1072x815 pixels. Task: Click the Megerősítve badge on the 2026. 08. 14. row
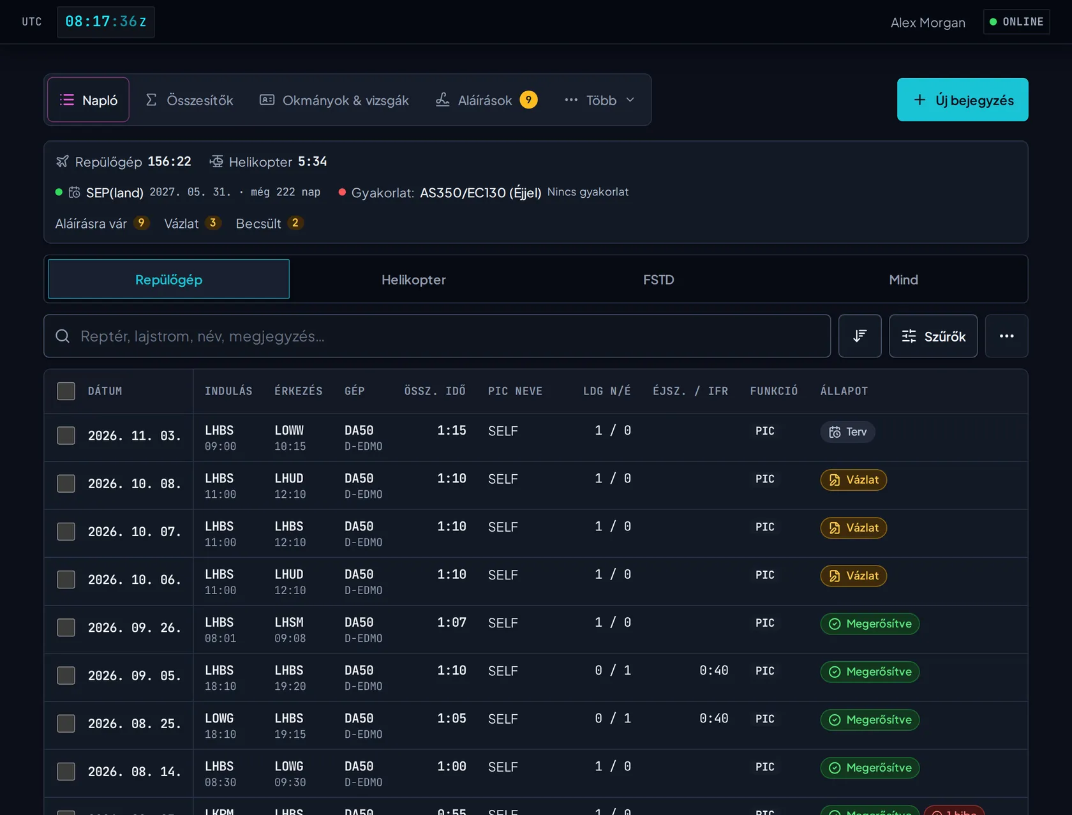pyautogui.click(x=870, y=767)
